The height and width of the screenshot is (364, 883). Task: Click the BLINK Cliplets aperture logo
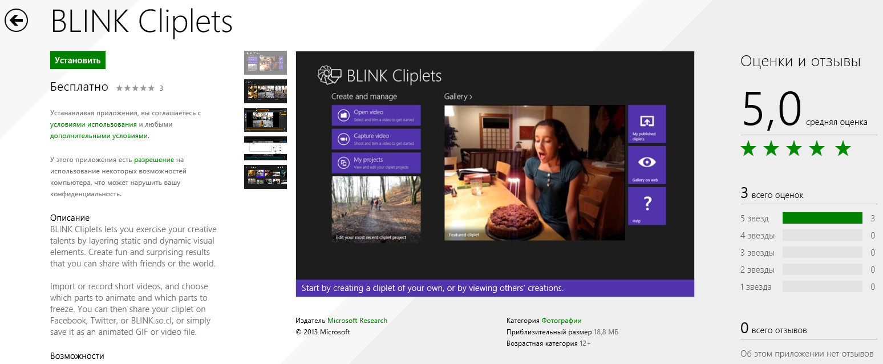329,75
